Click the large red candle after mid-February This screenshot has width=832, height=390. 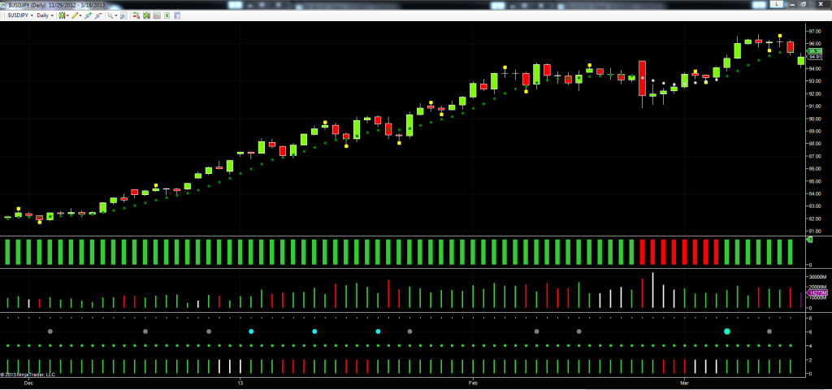(642, 78)
